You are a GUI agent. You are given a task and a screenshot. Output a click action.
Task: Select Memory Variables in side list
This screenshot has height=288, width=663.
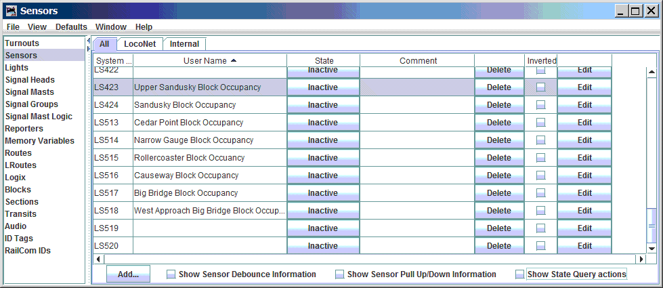(x=39, y=141)
